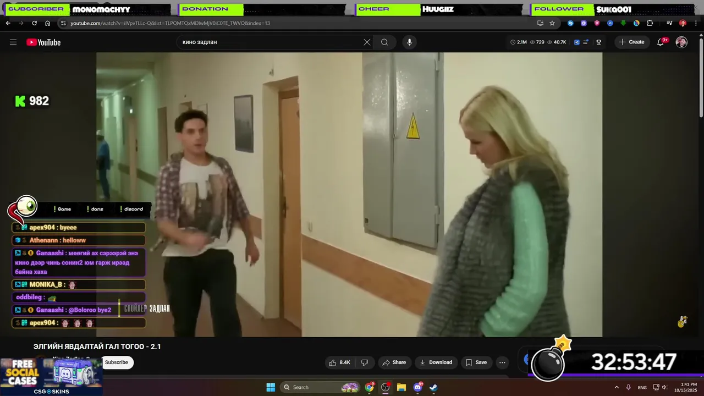Open the volume control in tray
Viewport: 704px width, 396px height.
click(664, 387)
